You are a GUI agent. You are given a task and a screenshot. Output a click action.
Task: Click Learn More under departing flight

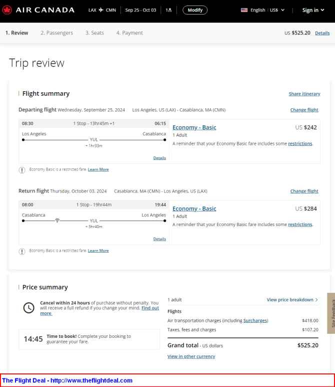[98, 169]
